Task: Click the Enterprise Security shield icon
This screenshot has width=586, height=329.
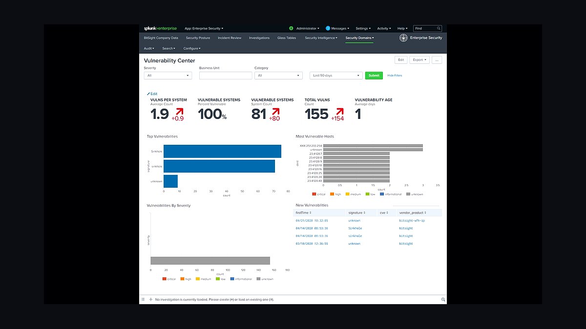Action: click(403, 38)
